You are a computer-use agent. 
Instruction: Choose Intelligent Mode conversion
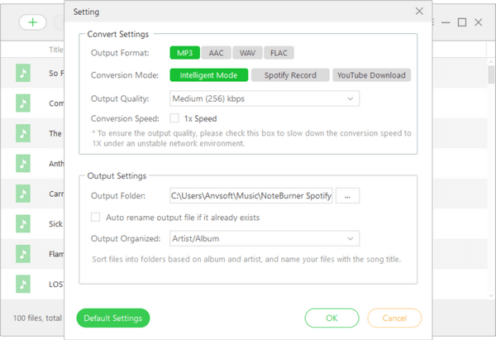coord(209,75)
